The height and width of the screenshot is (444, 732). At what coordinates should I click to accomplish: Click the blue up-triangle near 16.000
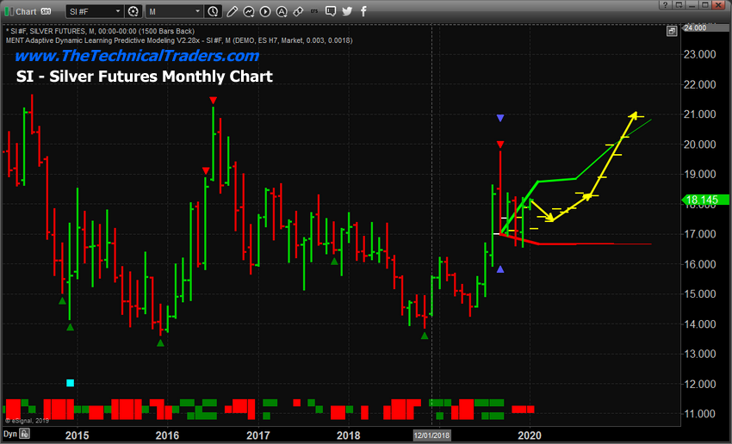coord(500,269)
